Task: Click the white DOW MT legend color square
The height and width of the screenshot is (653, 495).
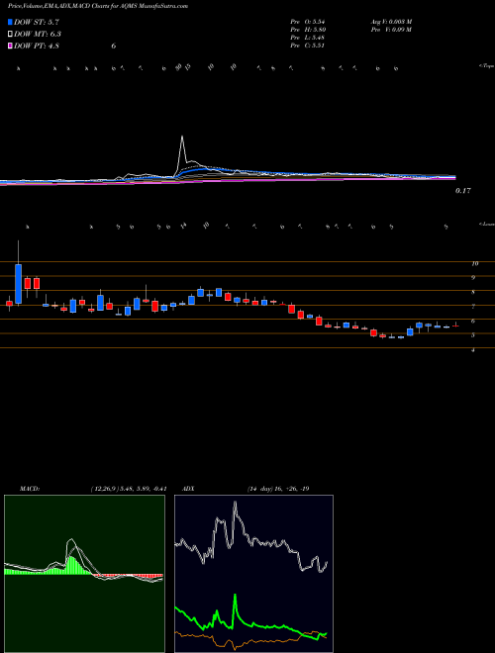Action: tap(11, 34)
